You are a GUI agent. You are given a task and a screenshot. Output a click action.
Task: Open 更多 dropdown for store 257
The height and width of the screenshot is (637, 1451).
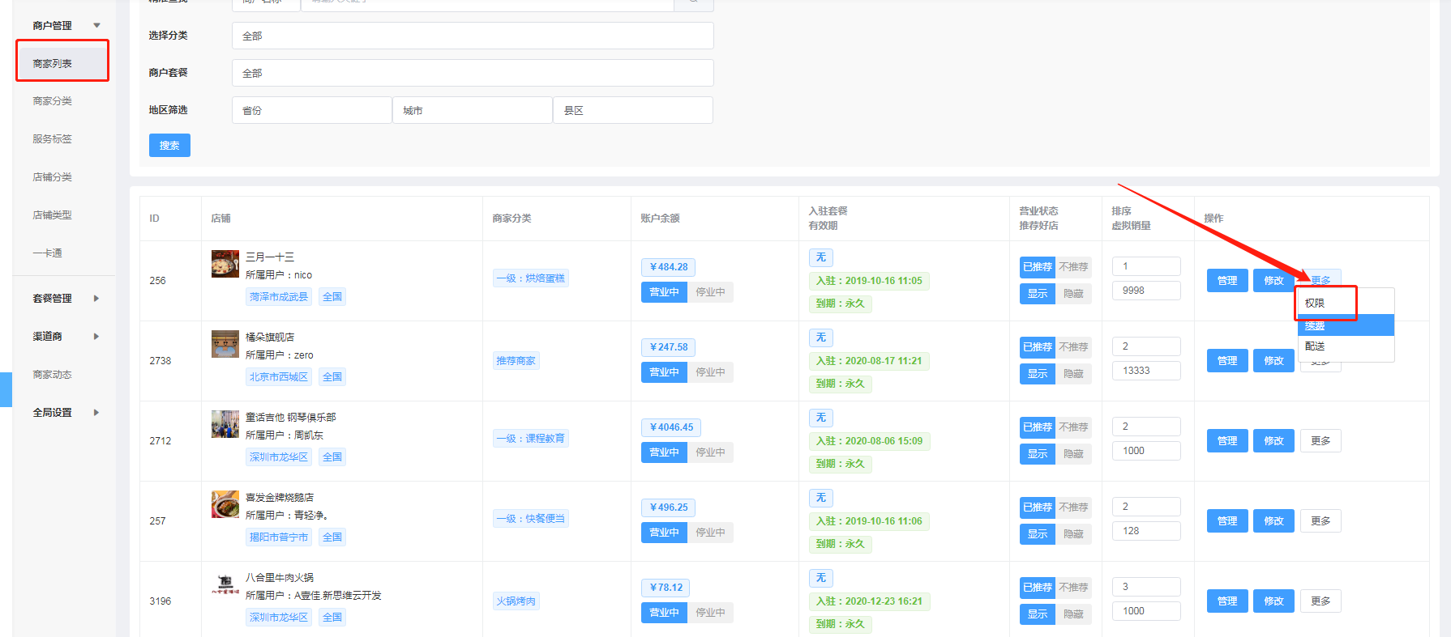click(x=1320, y=521)
